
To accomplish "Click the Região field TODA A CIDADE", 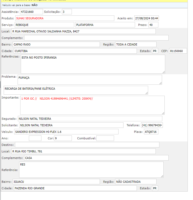I will (x=136, y=44).
